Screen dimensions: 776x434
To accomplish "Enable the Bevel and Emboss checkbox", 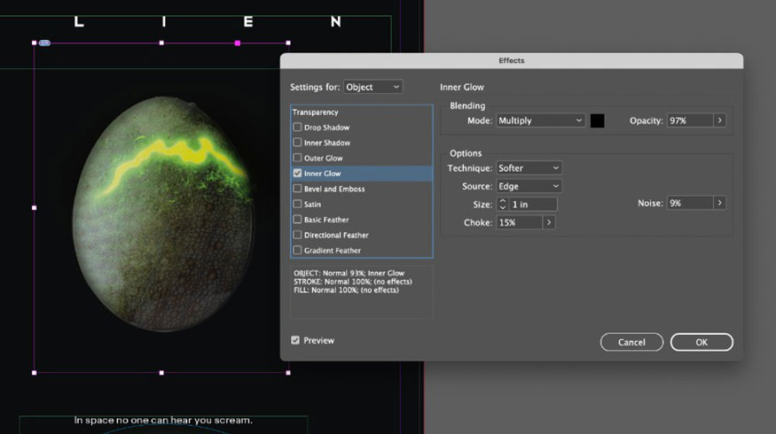I will tap(297, 189).
